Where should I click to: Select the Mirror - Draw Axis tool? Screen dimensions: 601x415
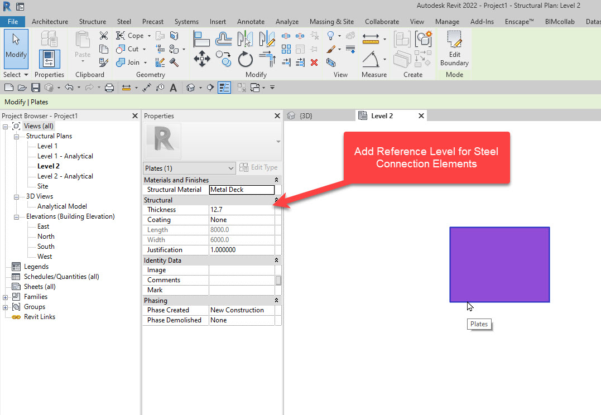pos(267,38)
